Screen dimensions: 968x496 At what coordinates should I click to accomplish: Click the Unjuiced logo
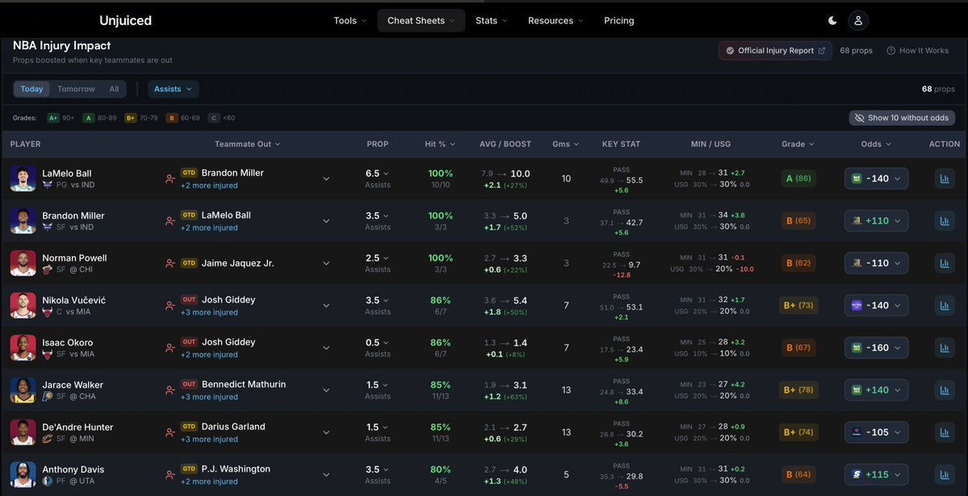coord(125,21)
